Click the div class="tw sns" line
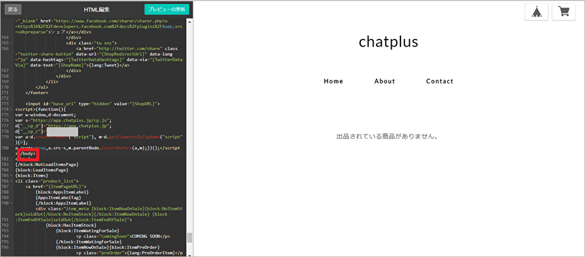585x257 pixels. coord(92,43)
